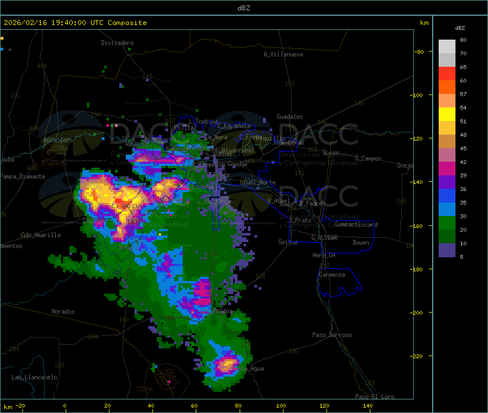Click the 'Paso_Barroso' place label

332,335
